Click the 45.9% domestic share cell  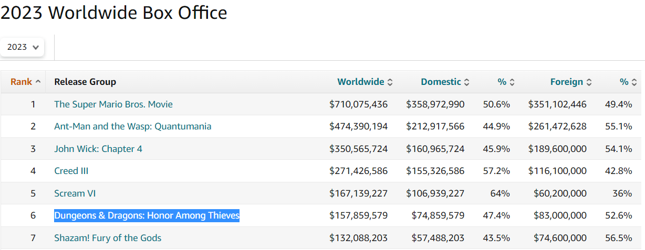pos(496,149)
